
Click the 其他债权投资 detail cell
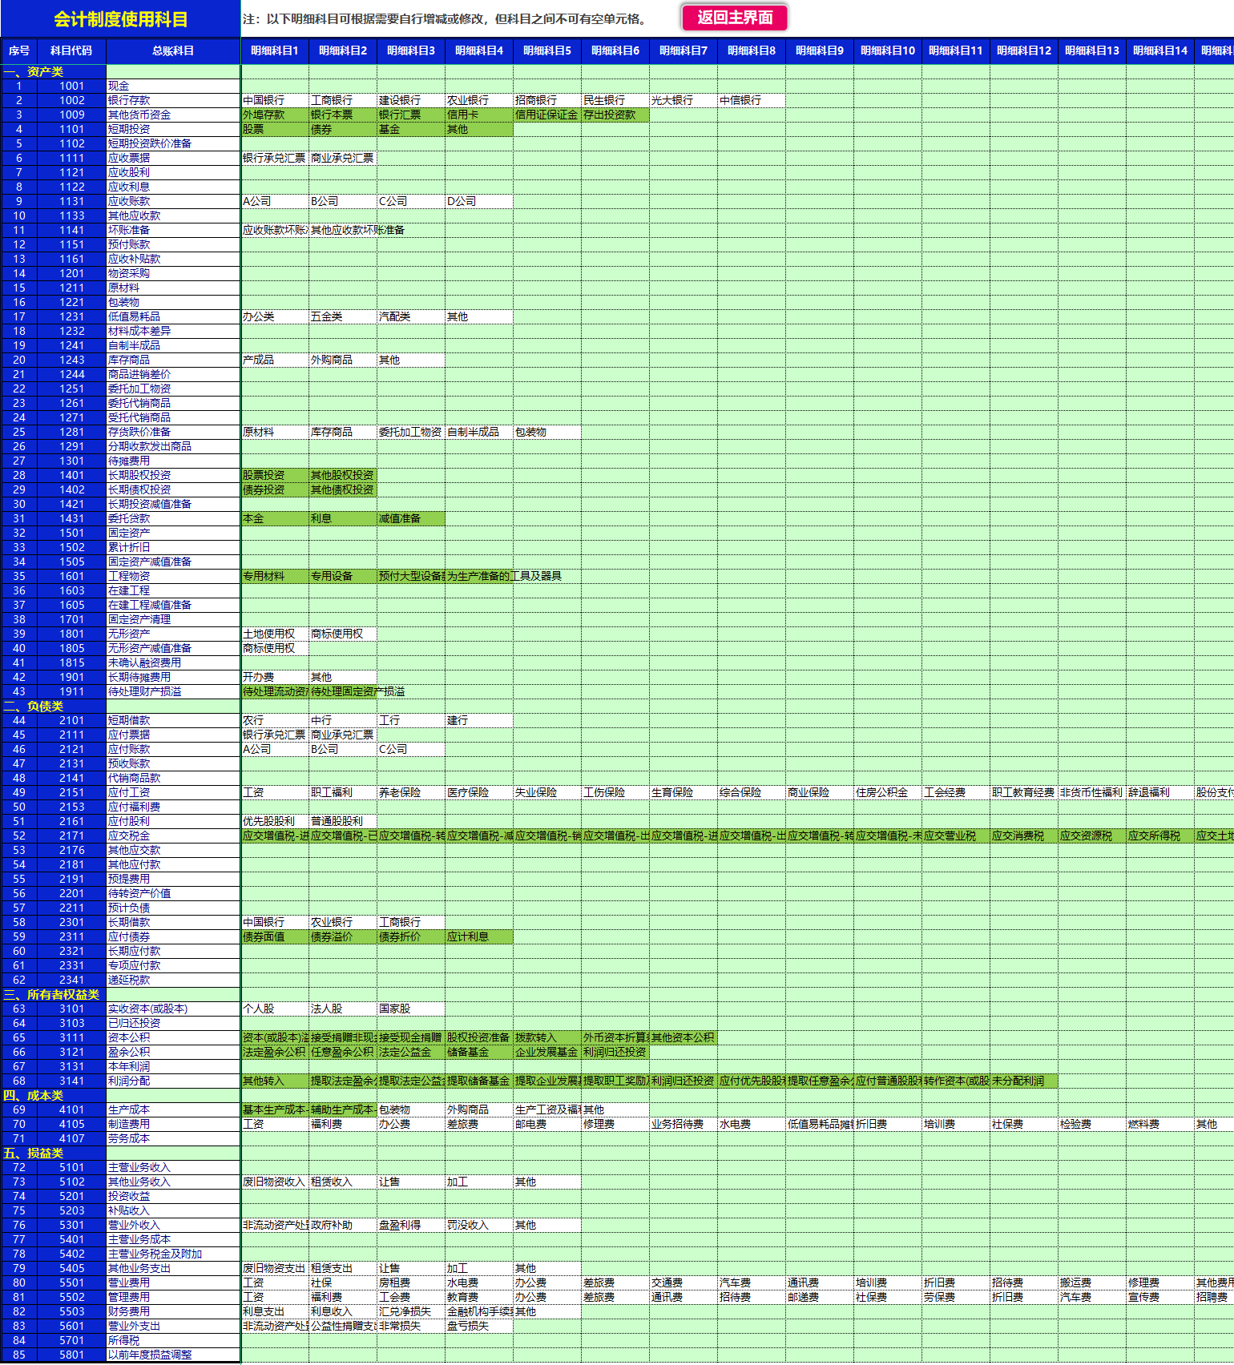343,489
